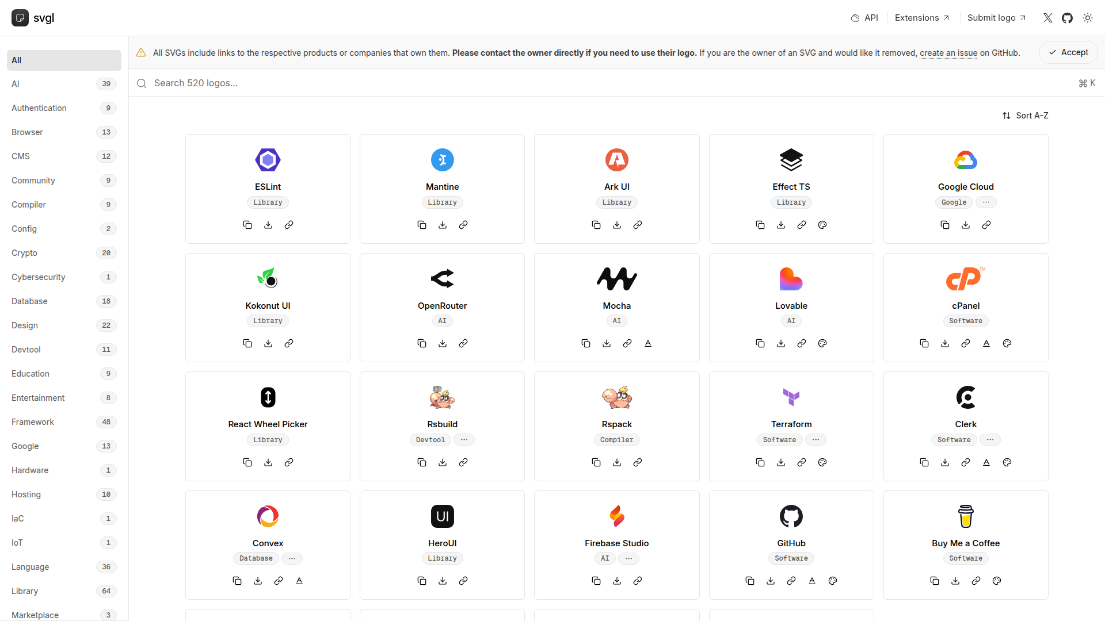Expand more categories on Terraform card
The width and height of the screenshot is (1105, 621).
tap(816, 440)
